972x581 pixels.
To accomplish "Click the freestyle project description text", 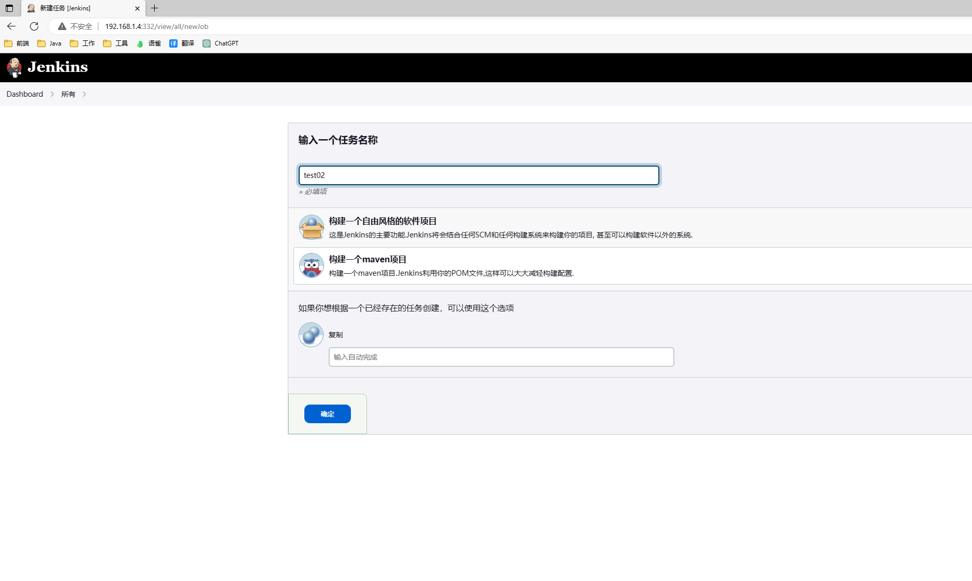I will click(x=510, y=235).
